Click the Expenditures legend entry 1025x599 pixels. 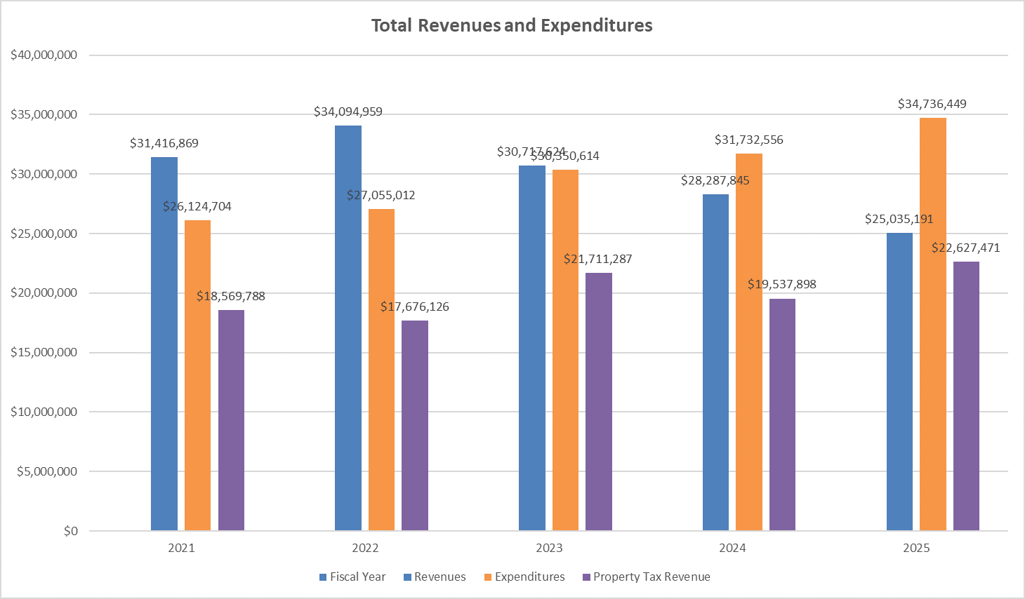pyautogui.click(x=524, y=577)
